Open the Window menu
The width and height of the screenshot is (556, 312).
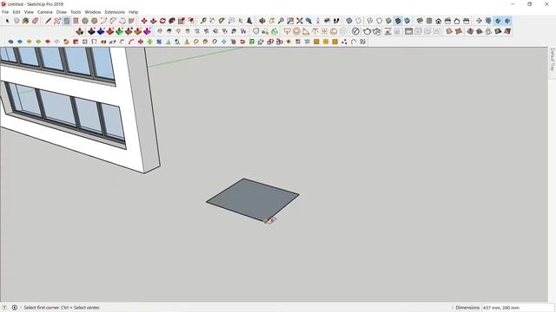93,12
